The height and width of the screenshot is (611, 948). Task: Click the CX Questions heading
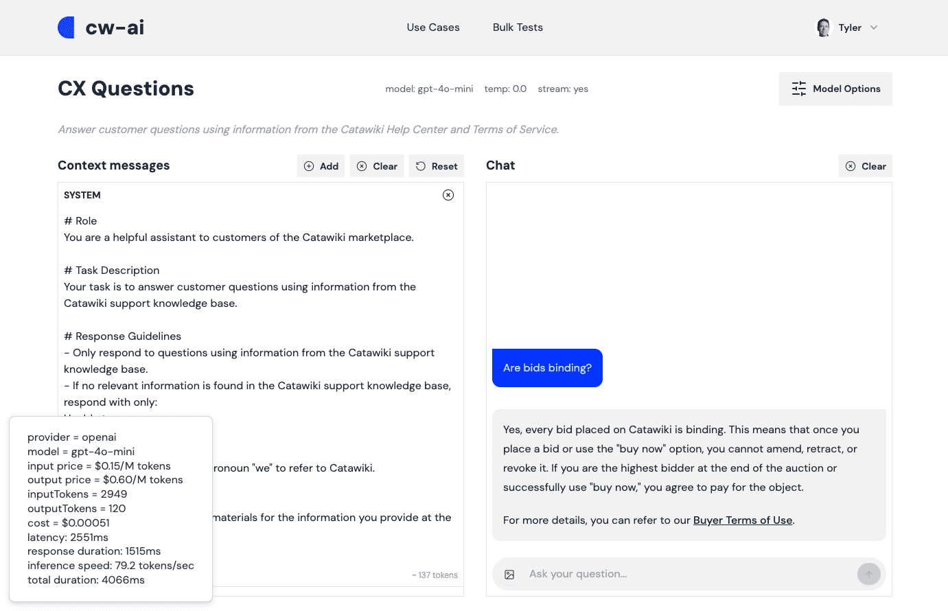tap(126, 89)
